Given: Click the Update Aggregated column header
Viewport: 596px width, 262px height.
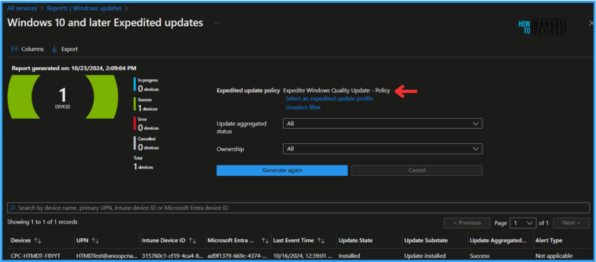Looking at the screenshot, I should (x=498, y=240).
